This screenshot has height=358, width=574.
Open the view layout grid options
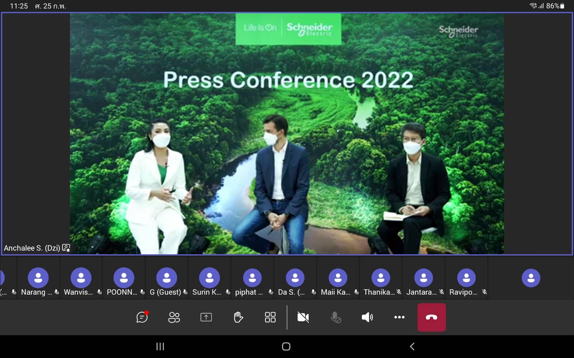[x=270, y=317]
